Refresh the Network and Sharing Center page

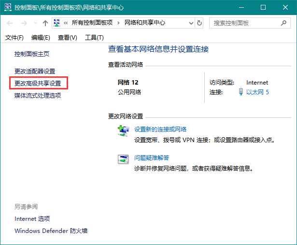199,23
